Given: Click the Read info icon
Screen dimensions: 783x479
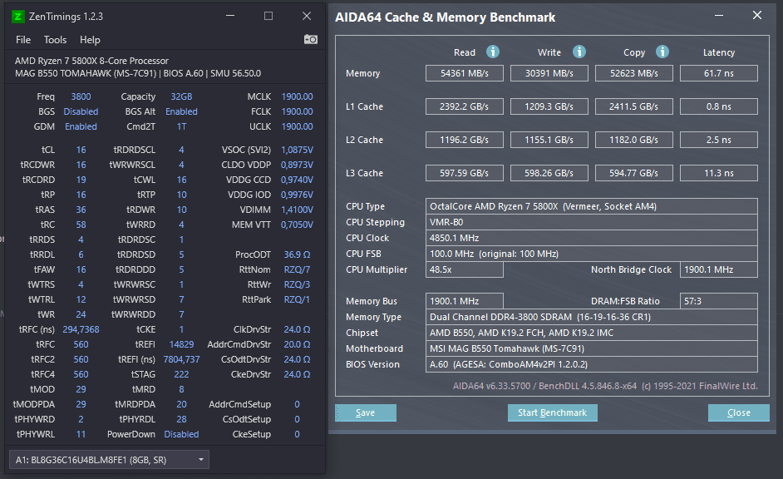Looking at the screenshot, I should pos(493,52).
